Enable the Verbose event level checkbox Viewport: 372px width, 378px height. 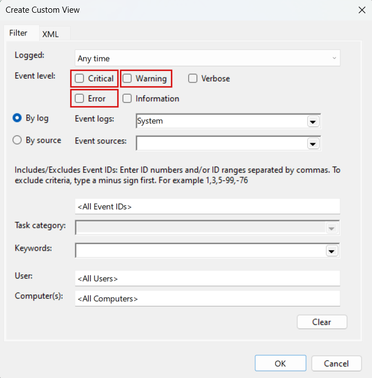click(193, 79)
